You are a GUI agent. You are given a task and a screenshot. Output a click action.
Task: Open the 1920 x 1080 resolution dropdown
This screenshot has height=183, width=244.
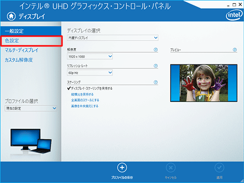[x=90, y=57]
